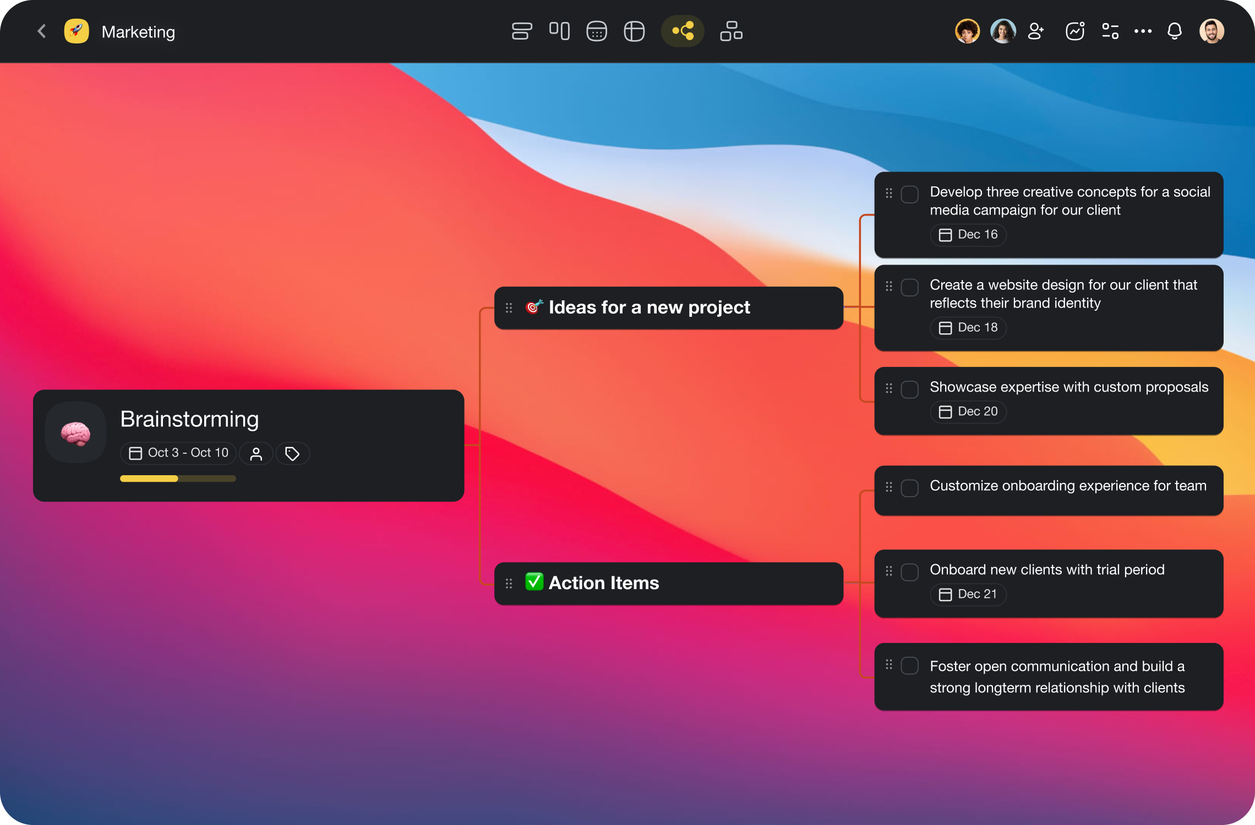This screenshot has width=1255, height=825.
Task: Switch to the calendar view icon
Action: click(597, 31)
